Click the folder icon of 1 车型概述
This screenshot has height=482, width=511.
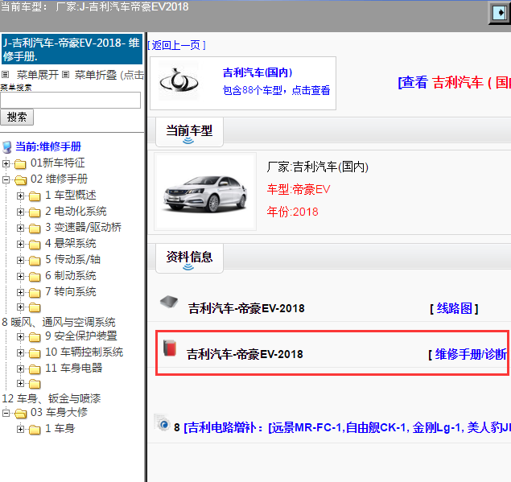click(35, 196)
